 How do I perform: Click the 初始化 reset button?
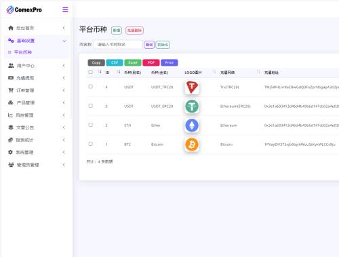[163, 45]
